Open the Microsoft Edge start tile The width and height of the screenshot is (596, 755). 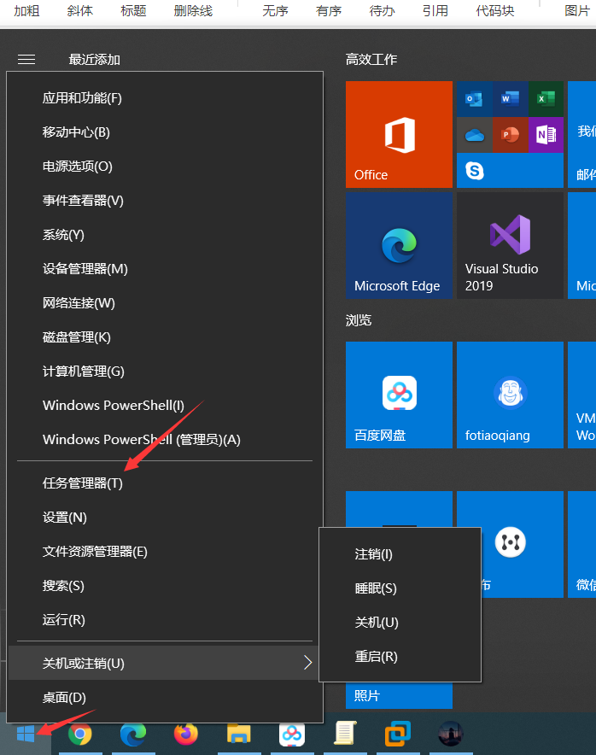(x=399, y=246)
